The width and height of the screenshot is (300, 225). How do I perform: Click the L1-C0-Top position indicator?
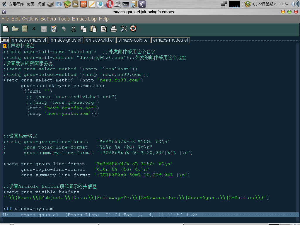click(x=119, y=215)
